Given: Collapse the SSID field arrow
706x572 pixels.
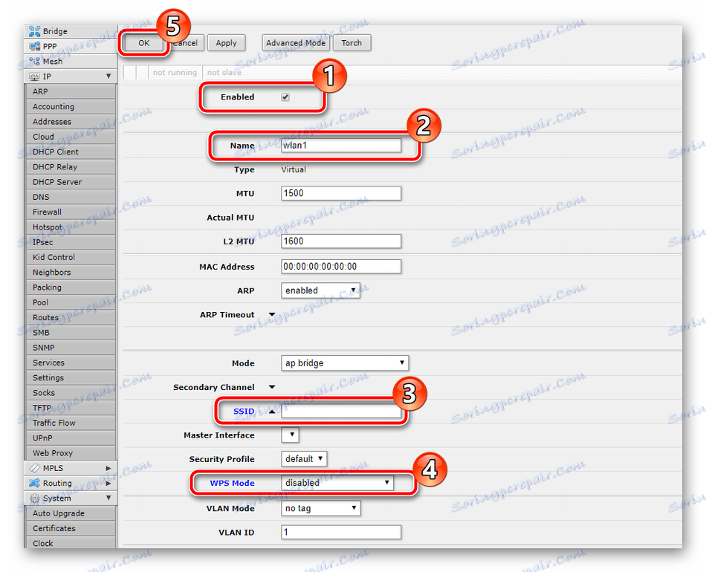Looking at the screenshot, I should coord(272,412).
